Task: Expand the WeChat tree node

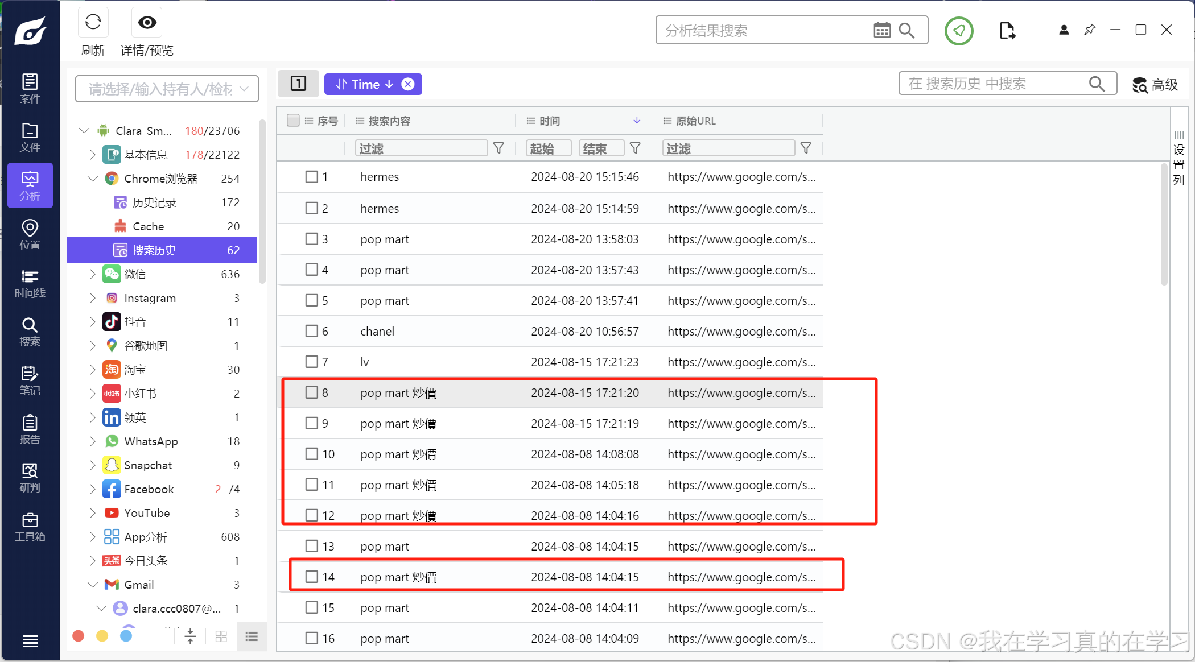Action: (x=92, y=274)
